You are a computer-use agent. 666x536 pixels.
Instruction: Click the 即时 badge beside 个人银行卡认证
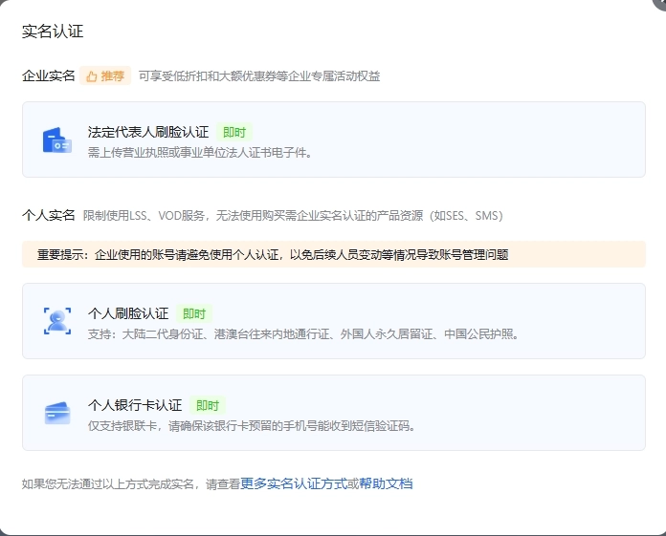click(x=208, y=405)
